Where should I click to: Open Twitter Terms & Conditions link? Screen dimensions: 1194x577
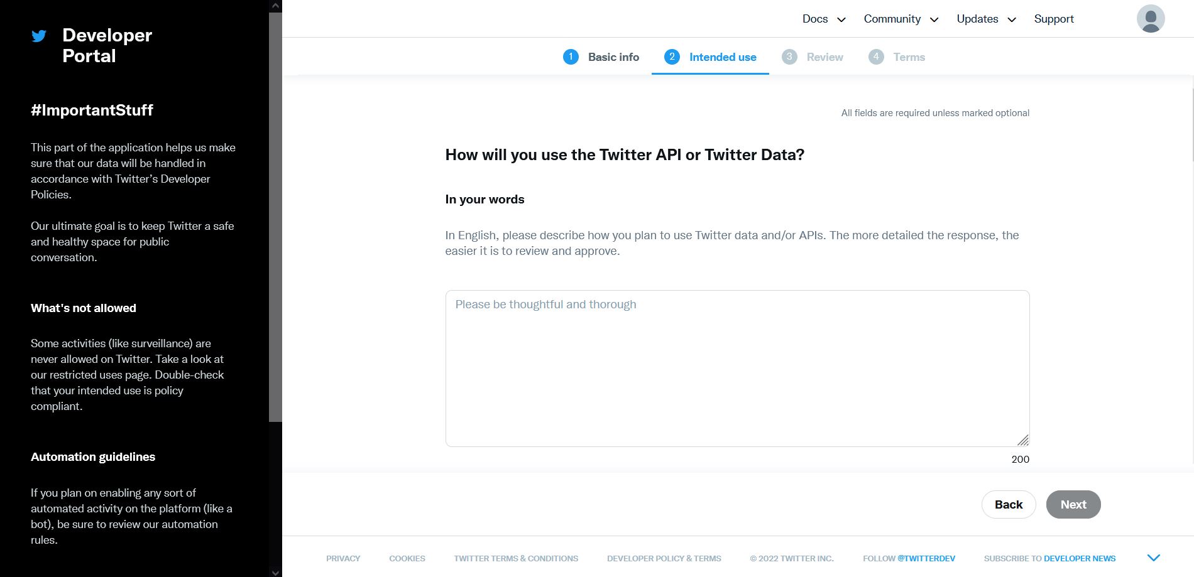516,558
